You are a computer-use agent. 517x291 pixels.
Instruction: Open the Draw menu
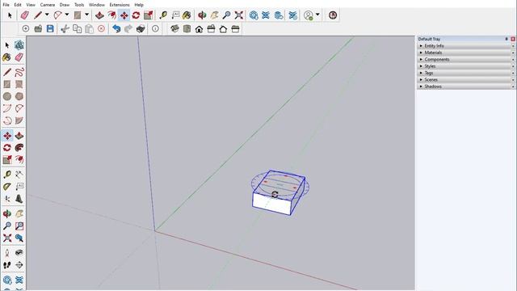[65, 5]
